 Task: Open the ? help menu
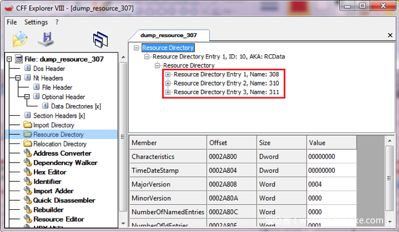coord(57,22)
